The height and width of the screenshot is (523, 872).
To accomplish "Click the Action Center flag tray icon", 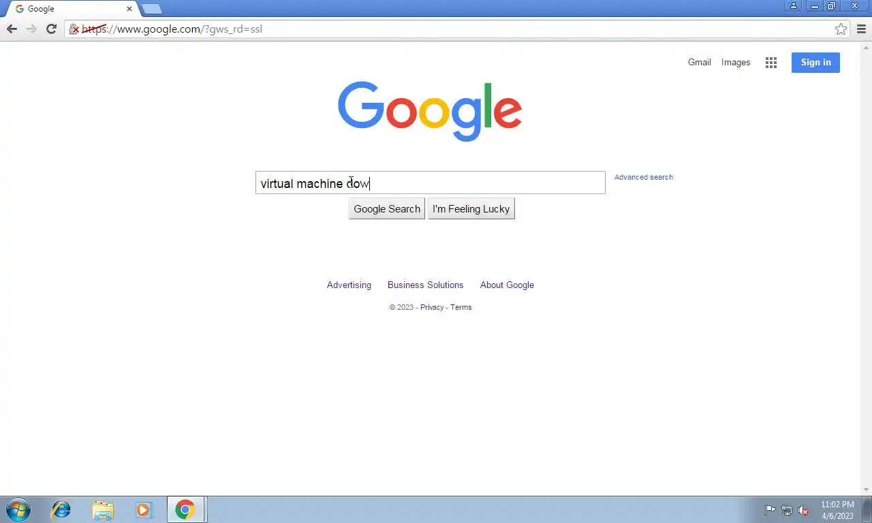I will pyautogui.click(x=770, y=510).
